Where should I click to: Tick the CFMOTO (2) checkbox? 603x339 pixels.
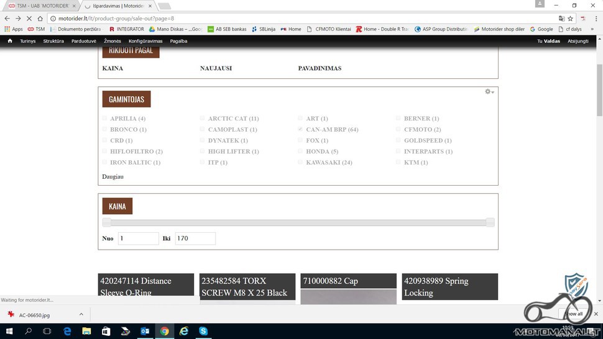398,129
